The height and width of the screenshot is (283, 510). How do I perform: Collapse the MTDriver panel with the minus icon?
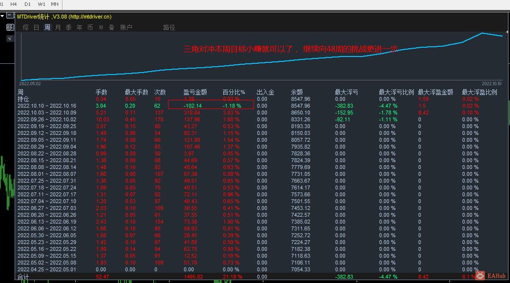tap(10, 16)
